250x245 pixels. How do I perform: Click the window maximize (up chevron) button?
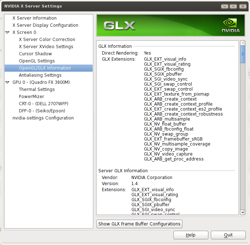click(x=233, y=6)
